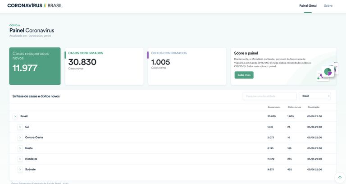346x184 pixels.
Task: Expand the Sudeste region chevron
Action: (20, 170)
